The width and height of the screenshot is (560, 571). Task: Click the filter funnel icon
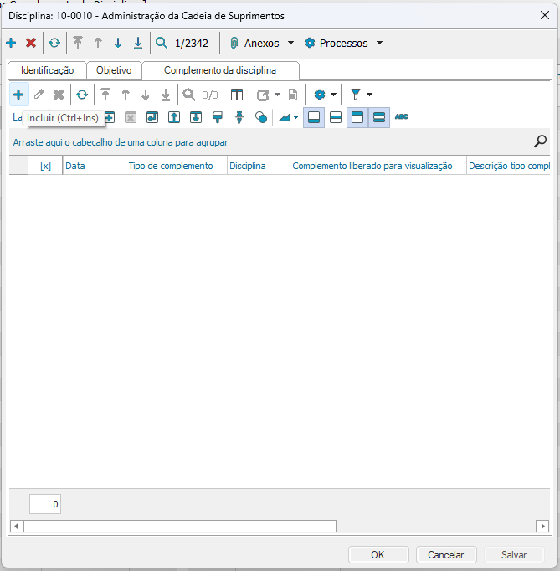coord(356,95)
